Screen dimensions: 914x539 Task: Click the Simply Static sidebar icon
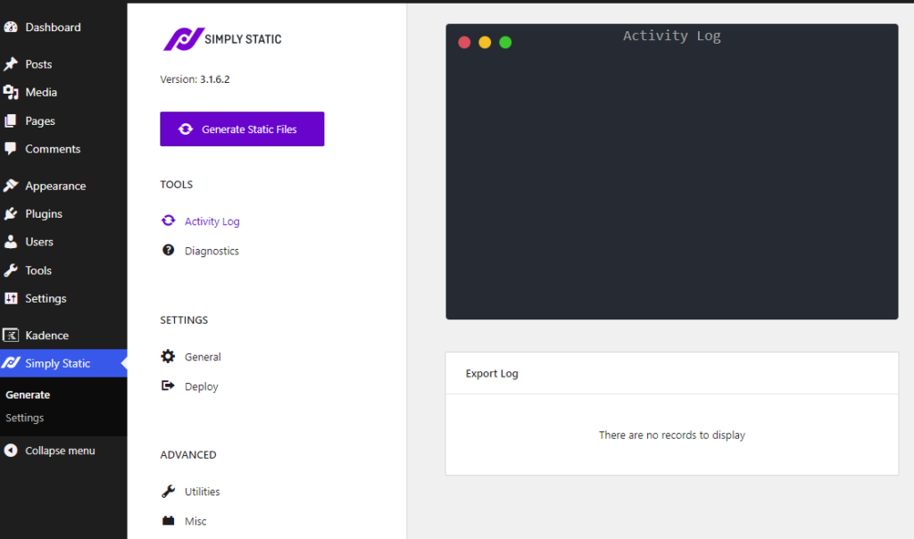coord(11,363)
